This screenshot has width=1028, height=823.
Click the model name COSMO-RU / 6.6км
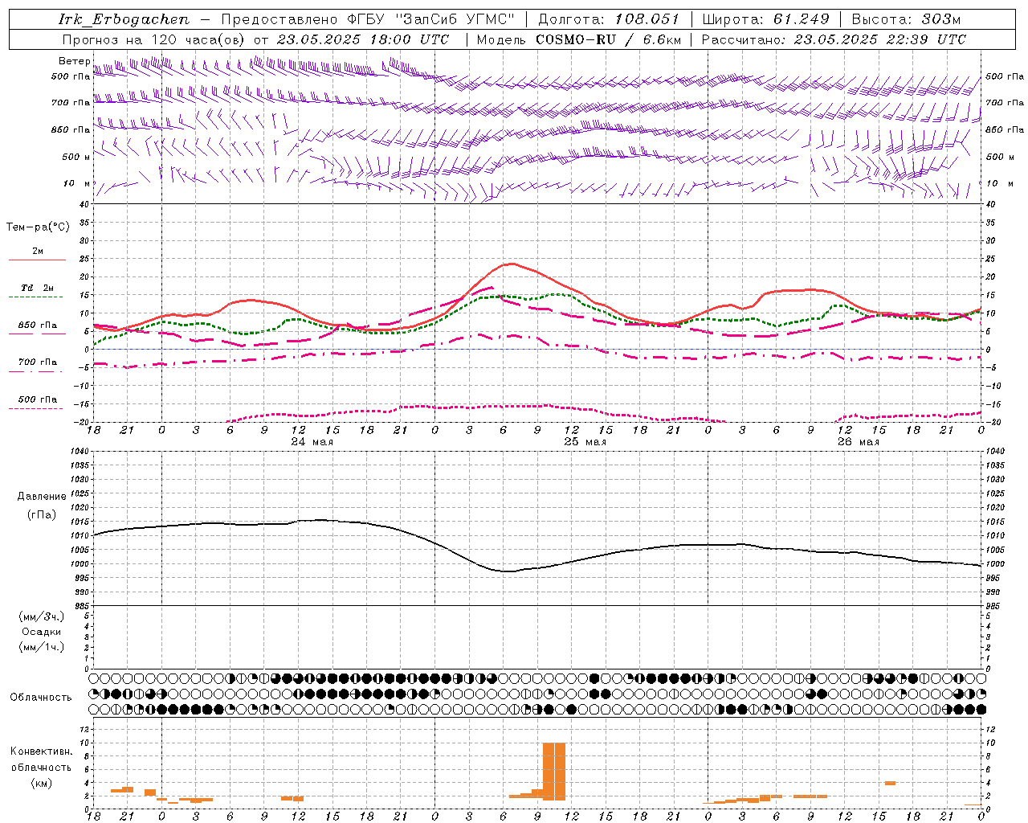click(608, 39)
